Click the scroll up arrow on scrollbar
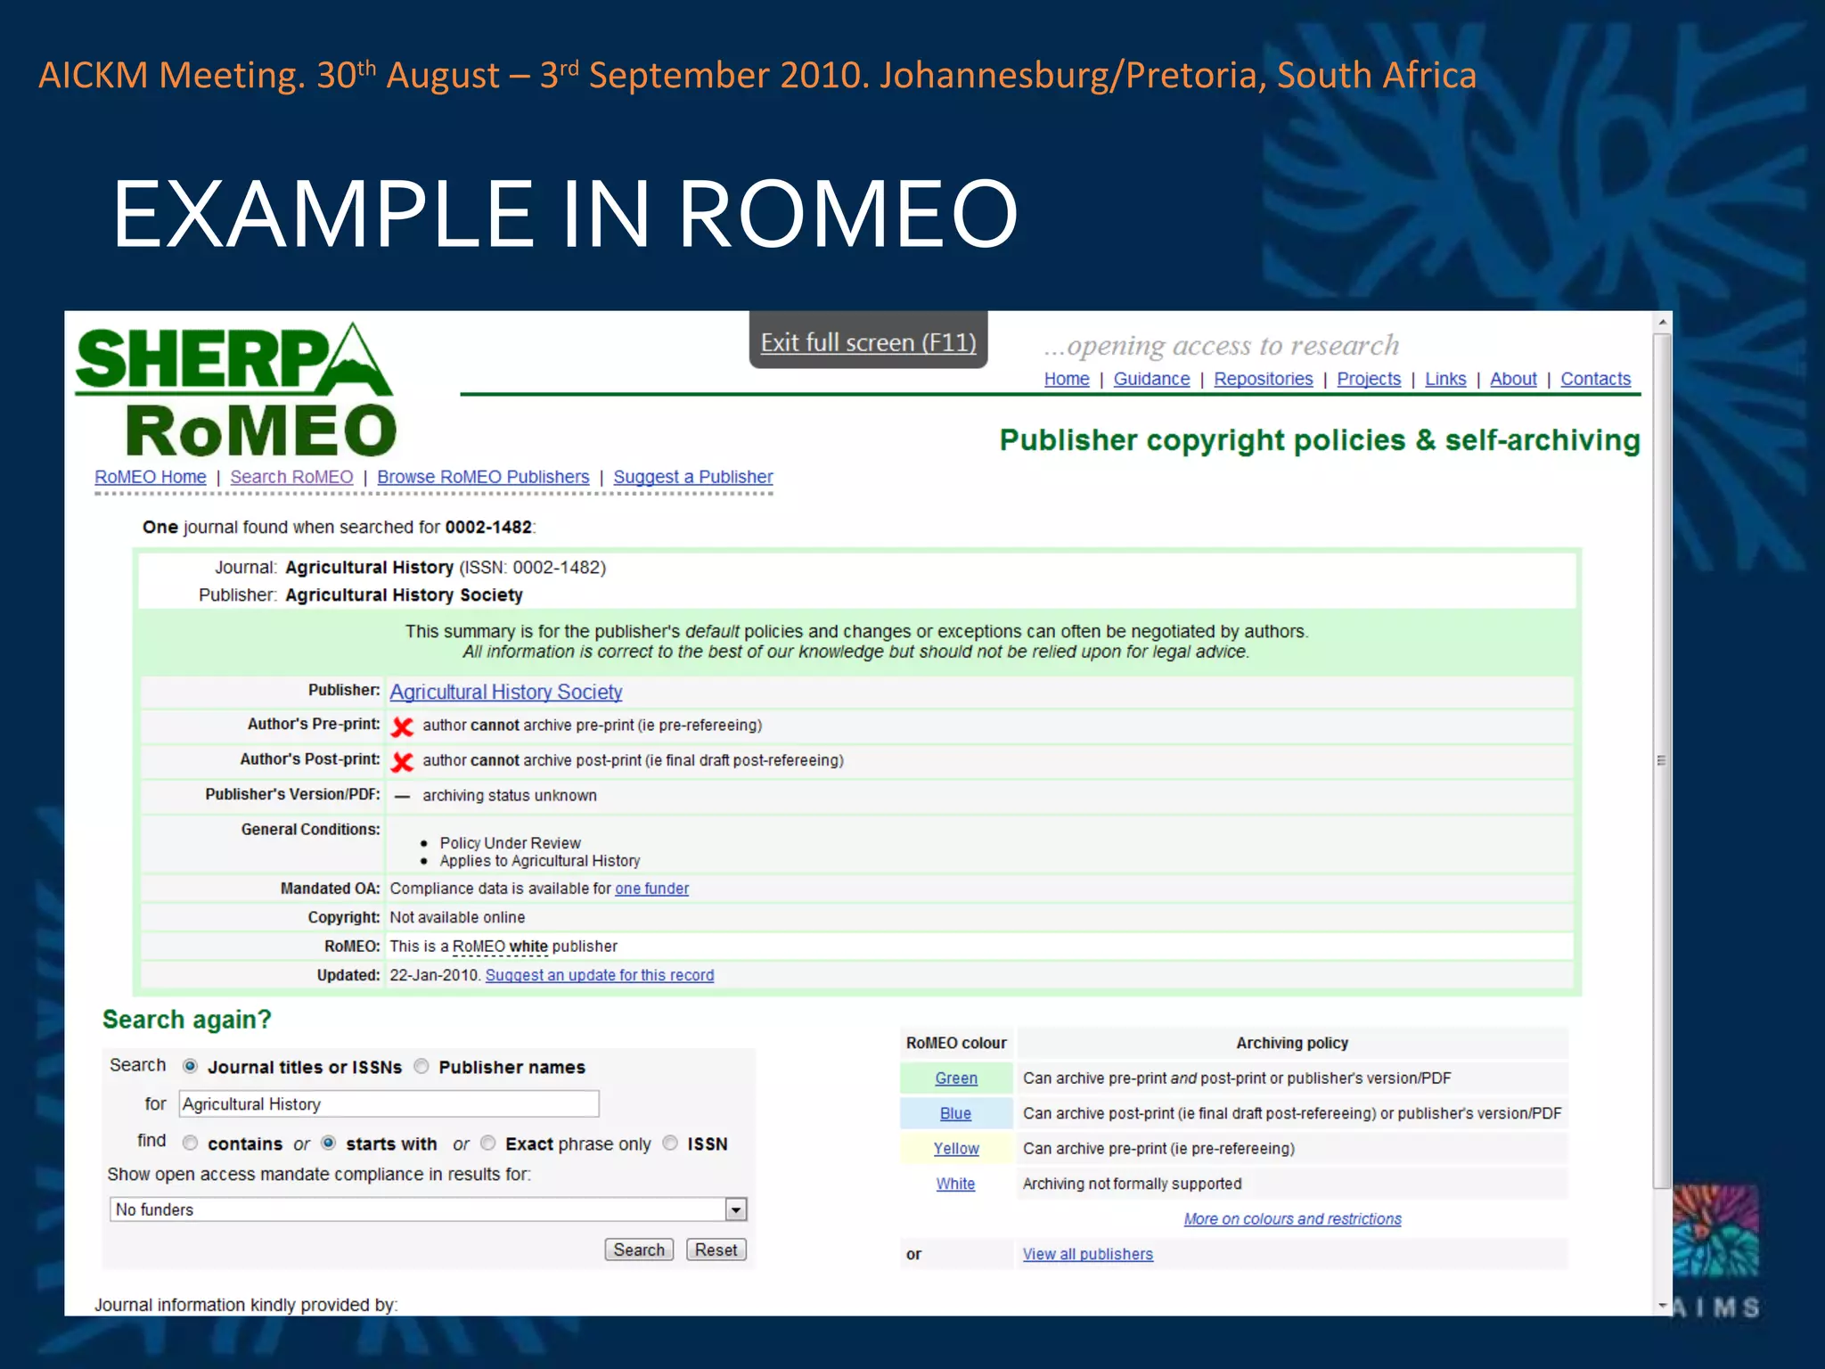The image size is (1825, 1369). [x=1662, y=322]
